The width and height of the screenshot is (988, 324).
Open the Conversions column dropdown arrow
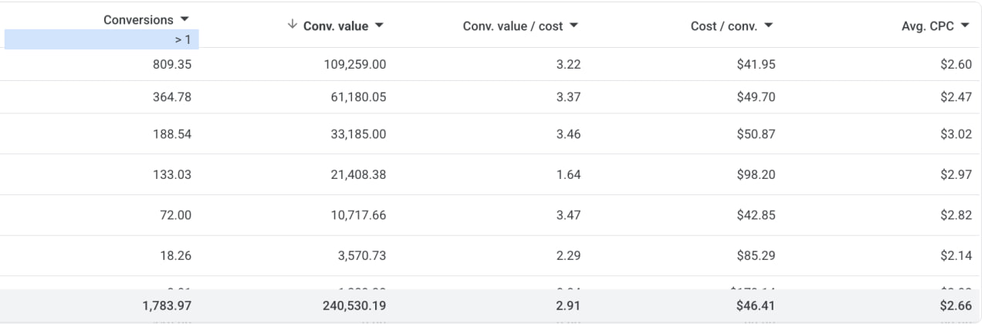(184, 19)
